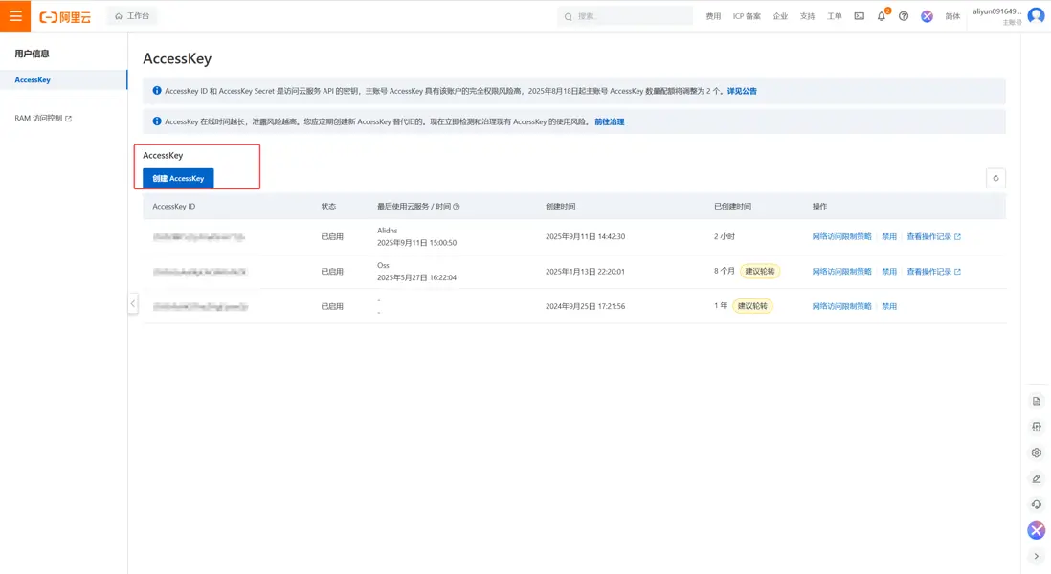Click the headset customer support icon
1051x574 pixels.
[1036, 504]
